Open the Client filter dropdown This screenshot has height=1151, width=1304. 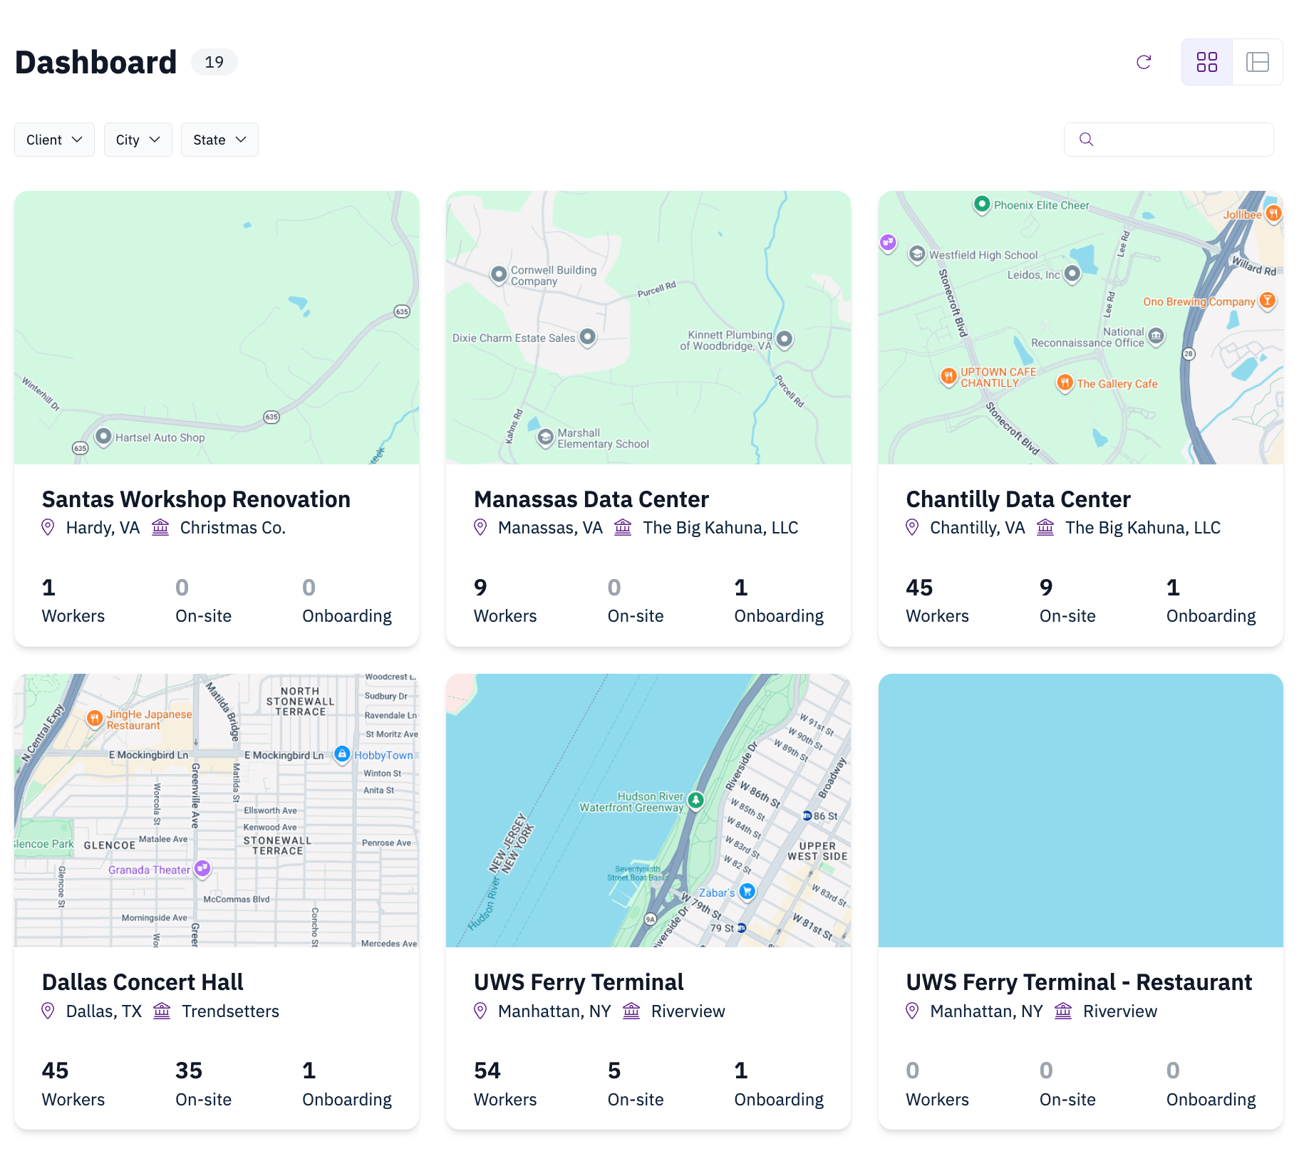click(54, 140)
